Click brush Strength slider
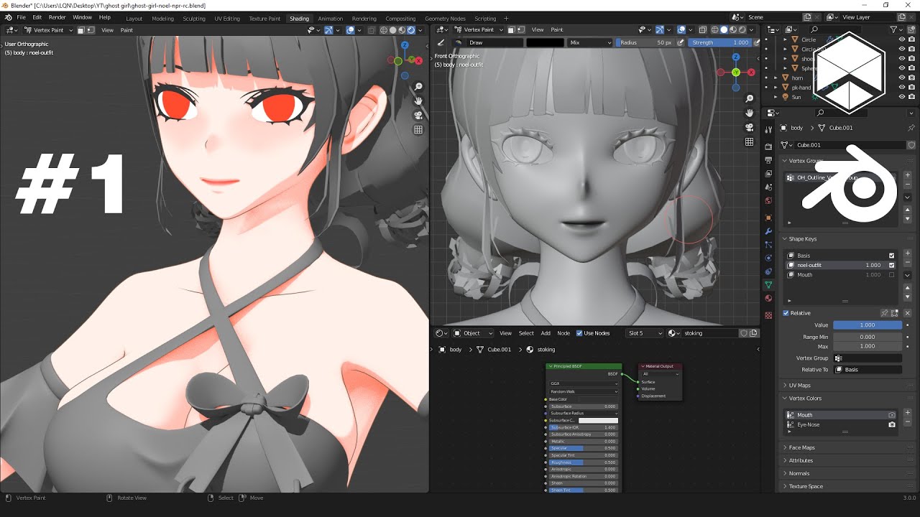The image size is (920, 517). (x=720, y=42)
